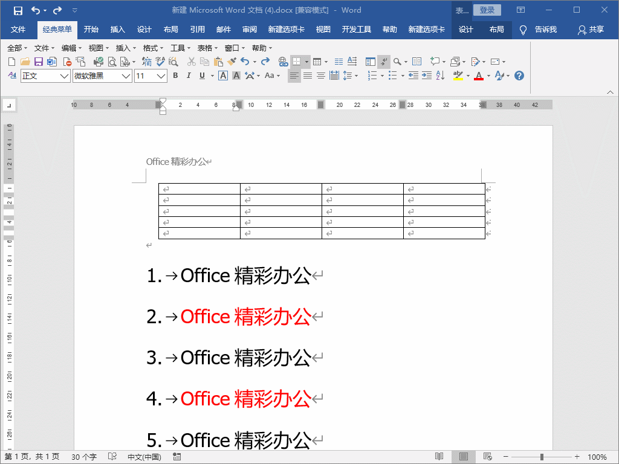619x464 pixels.
Task: Open the 工具 classic menu
Action: pyautogui.click(x=180, y=48)
